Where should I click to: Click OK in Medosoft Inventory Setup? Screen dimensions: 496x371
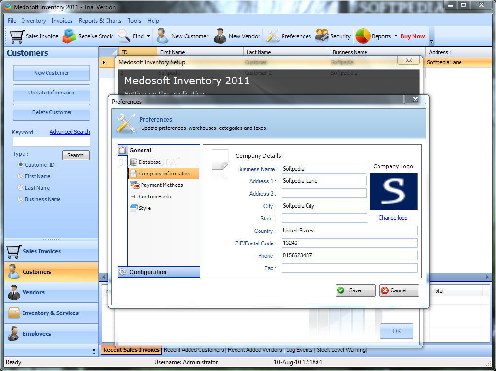397,331
